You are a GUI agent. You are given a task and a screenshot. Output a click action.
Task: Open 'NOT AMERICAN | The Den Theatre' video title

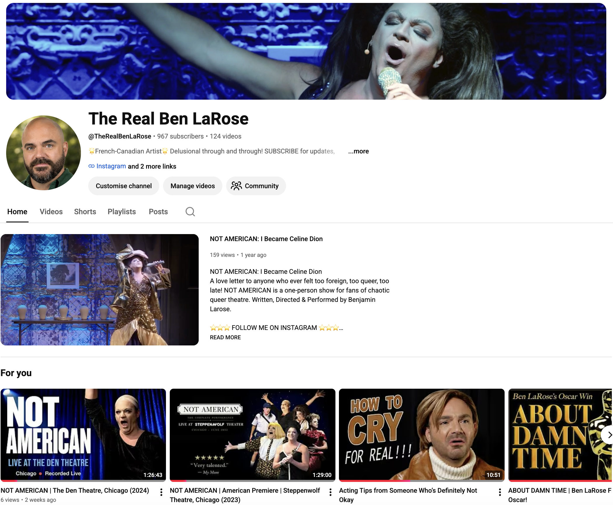75,490
